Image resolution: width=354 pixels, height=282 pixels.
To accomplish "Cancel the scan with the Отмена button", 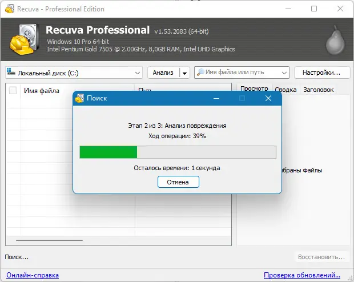I will 178,182.
